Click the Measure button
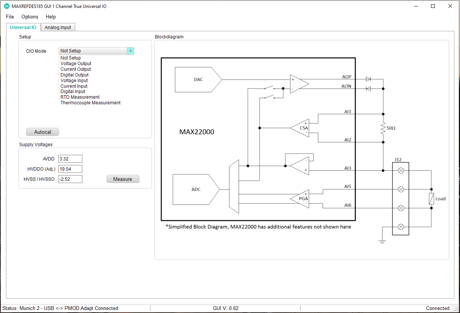Viewport: 460px width, 313px height. (123, 179)
